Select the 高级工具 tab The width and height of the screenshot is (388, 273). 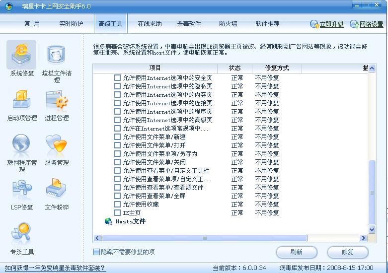[111, 24]
